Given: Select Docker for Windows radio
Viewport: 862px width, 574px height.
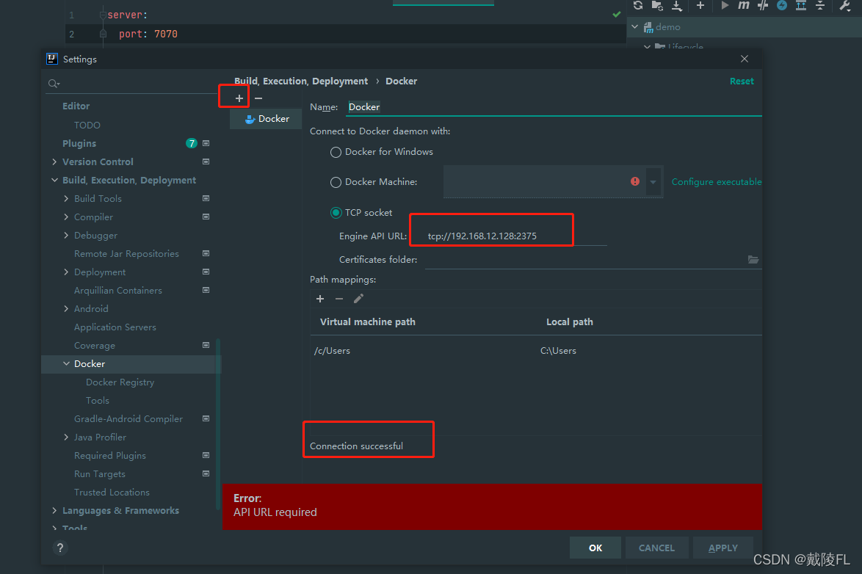Looking at the screenshot, I should pyautogui.click(x=336, y=152).
